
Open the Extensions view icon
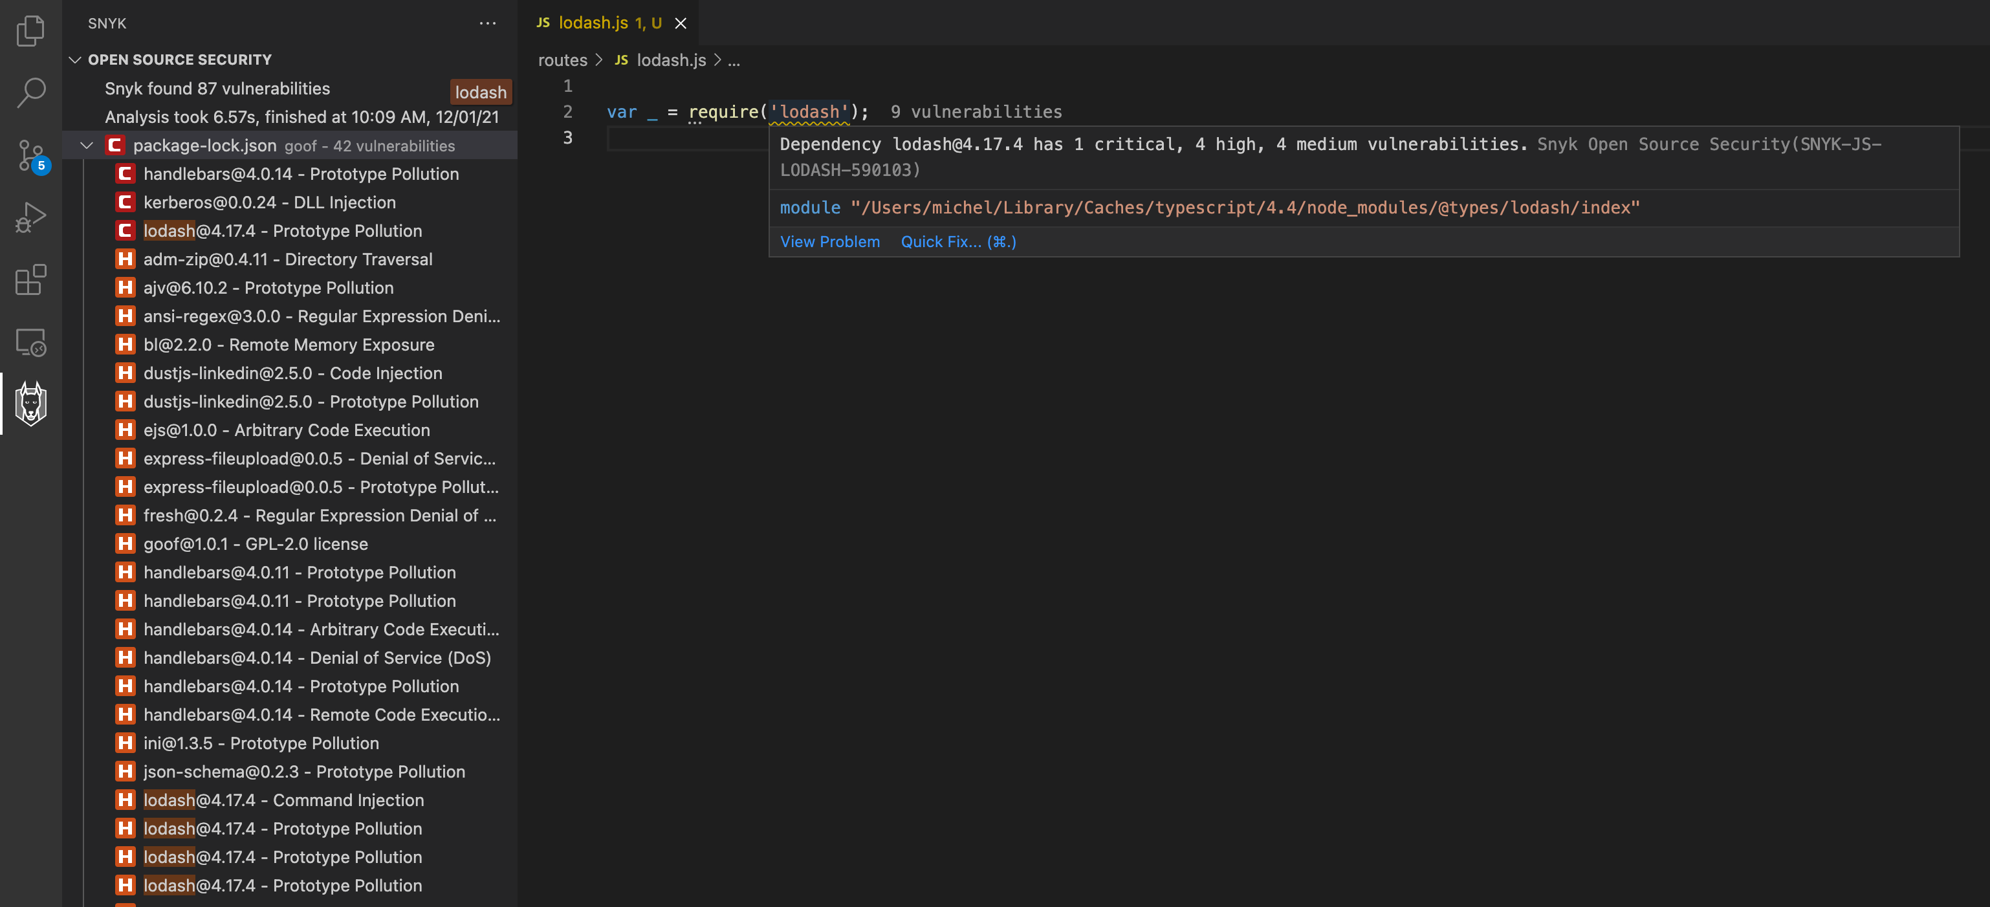point(31,279)
